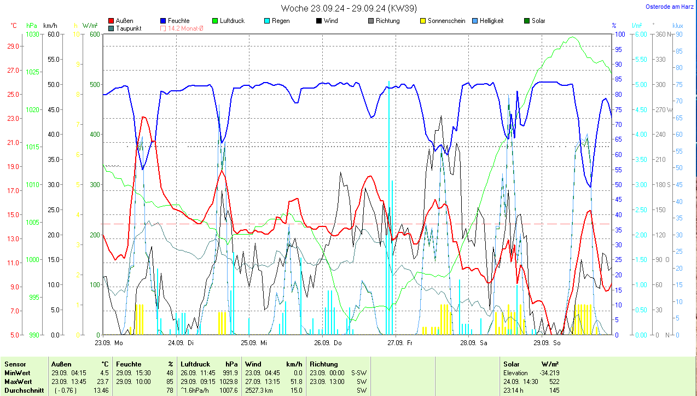Click the cyan Regen legend swatch
The image size is (697, 396).
(267, 21)
